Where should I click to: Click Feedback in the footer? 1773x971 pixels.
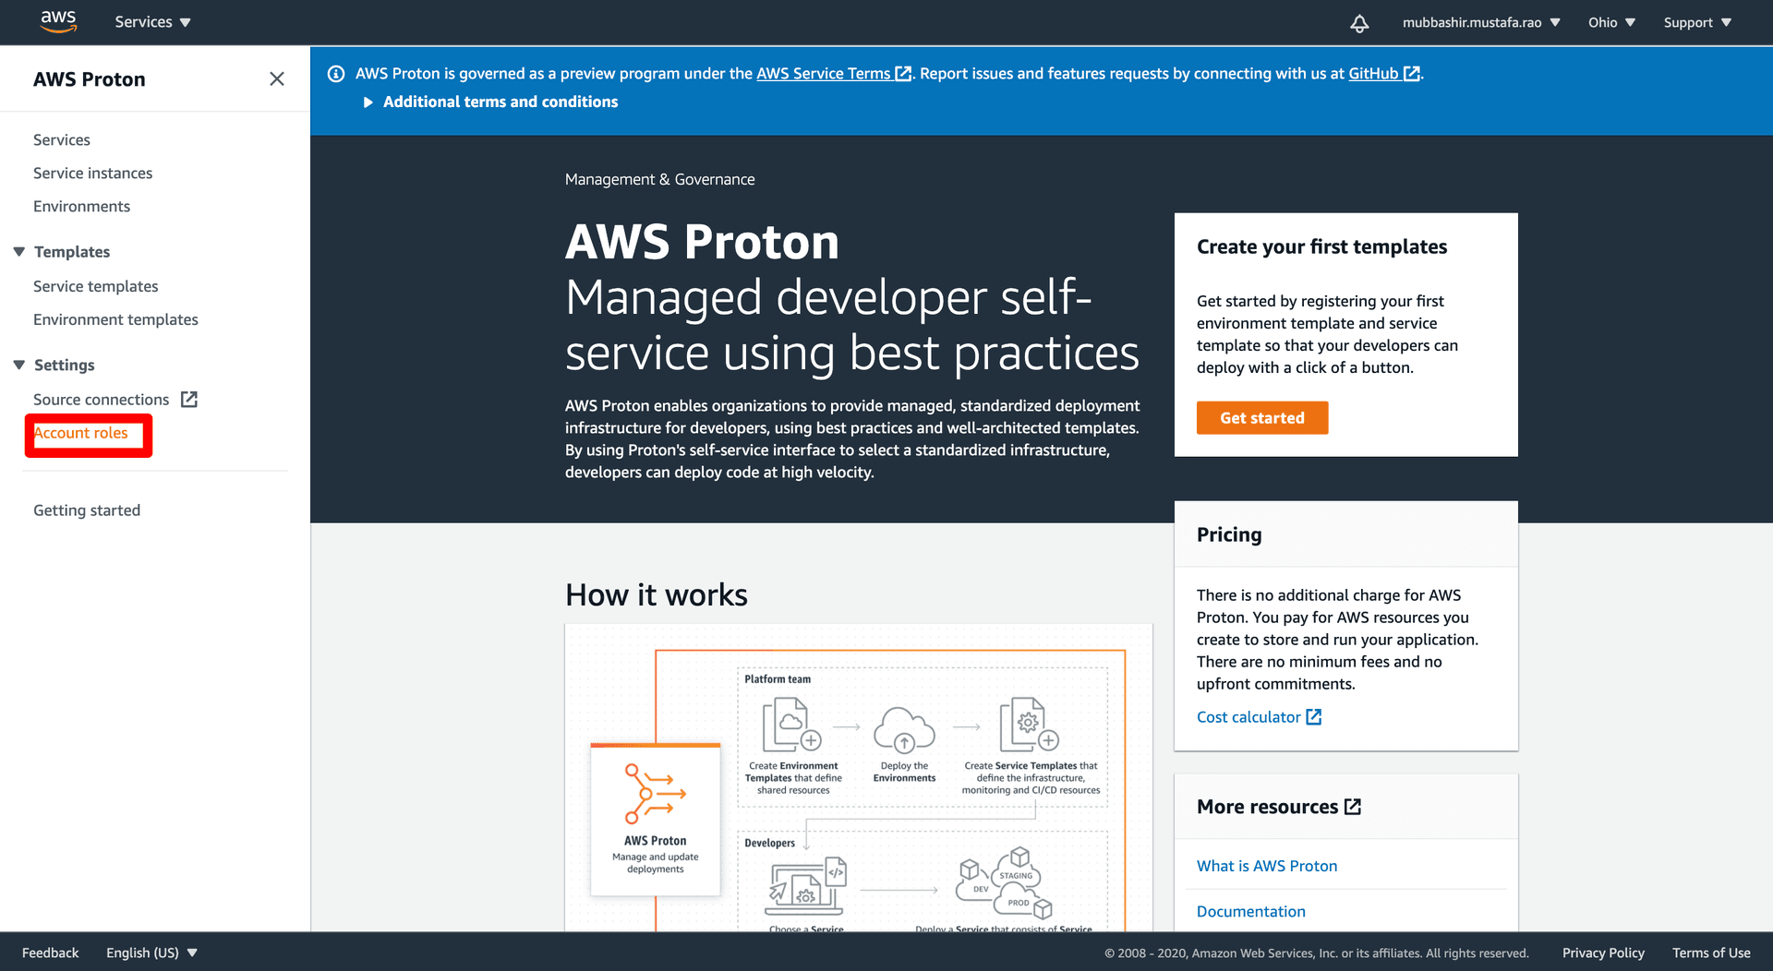(50, 953)
